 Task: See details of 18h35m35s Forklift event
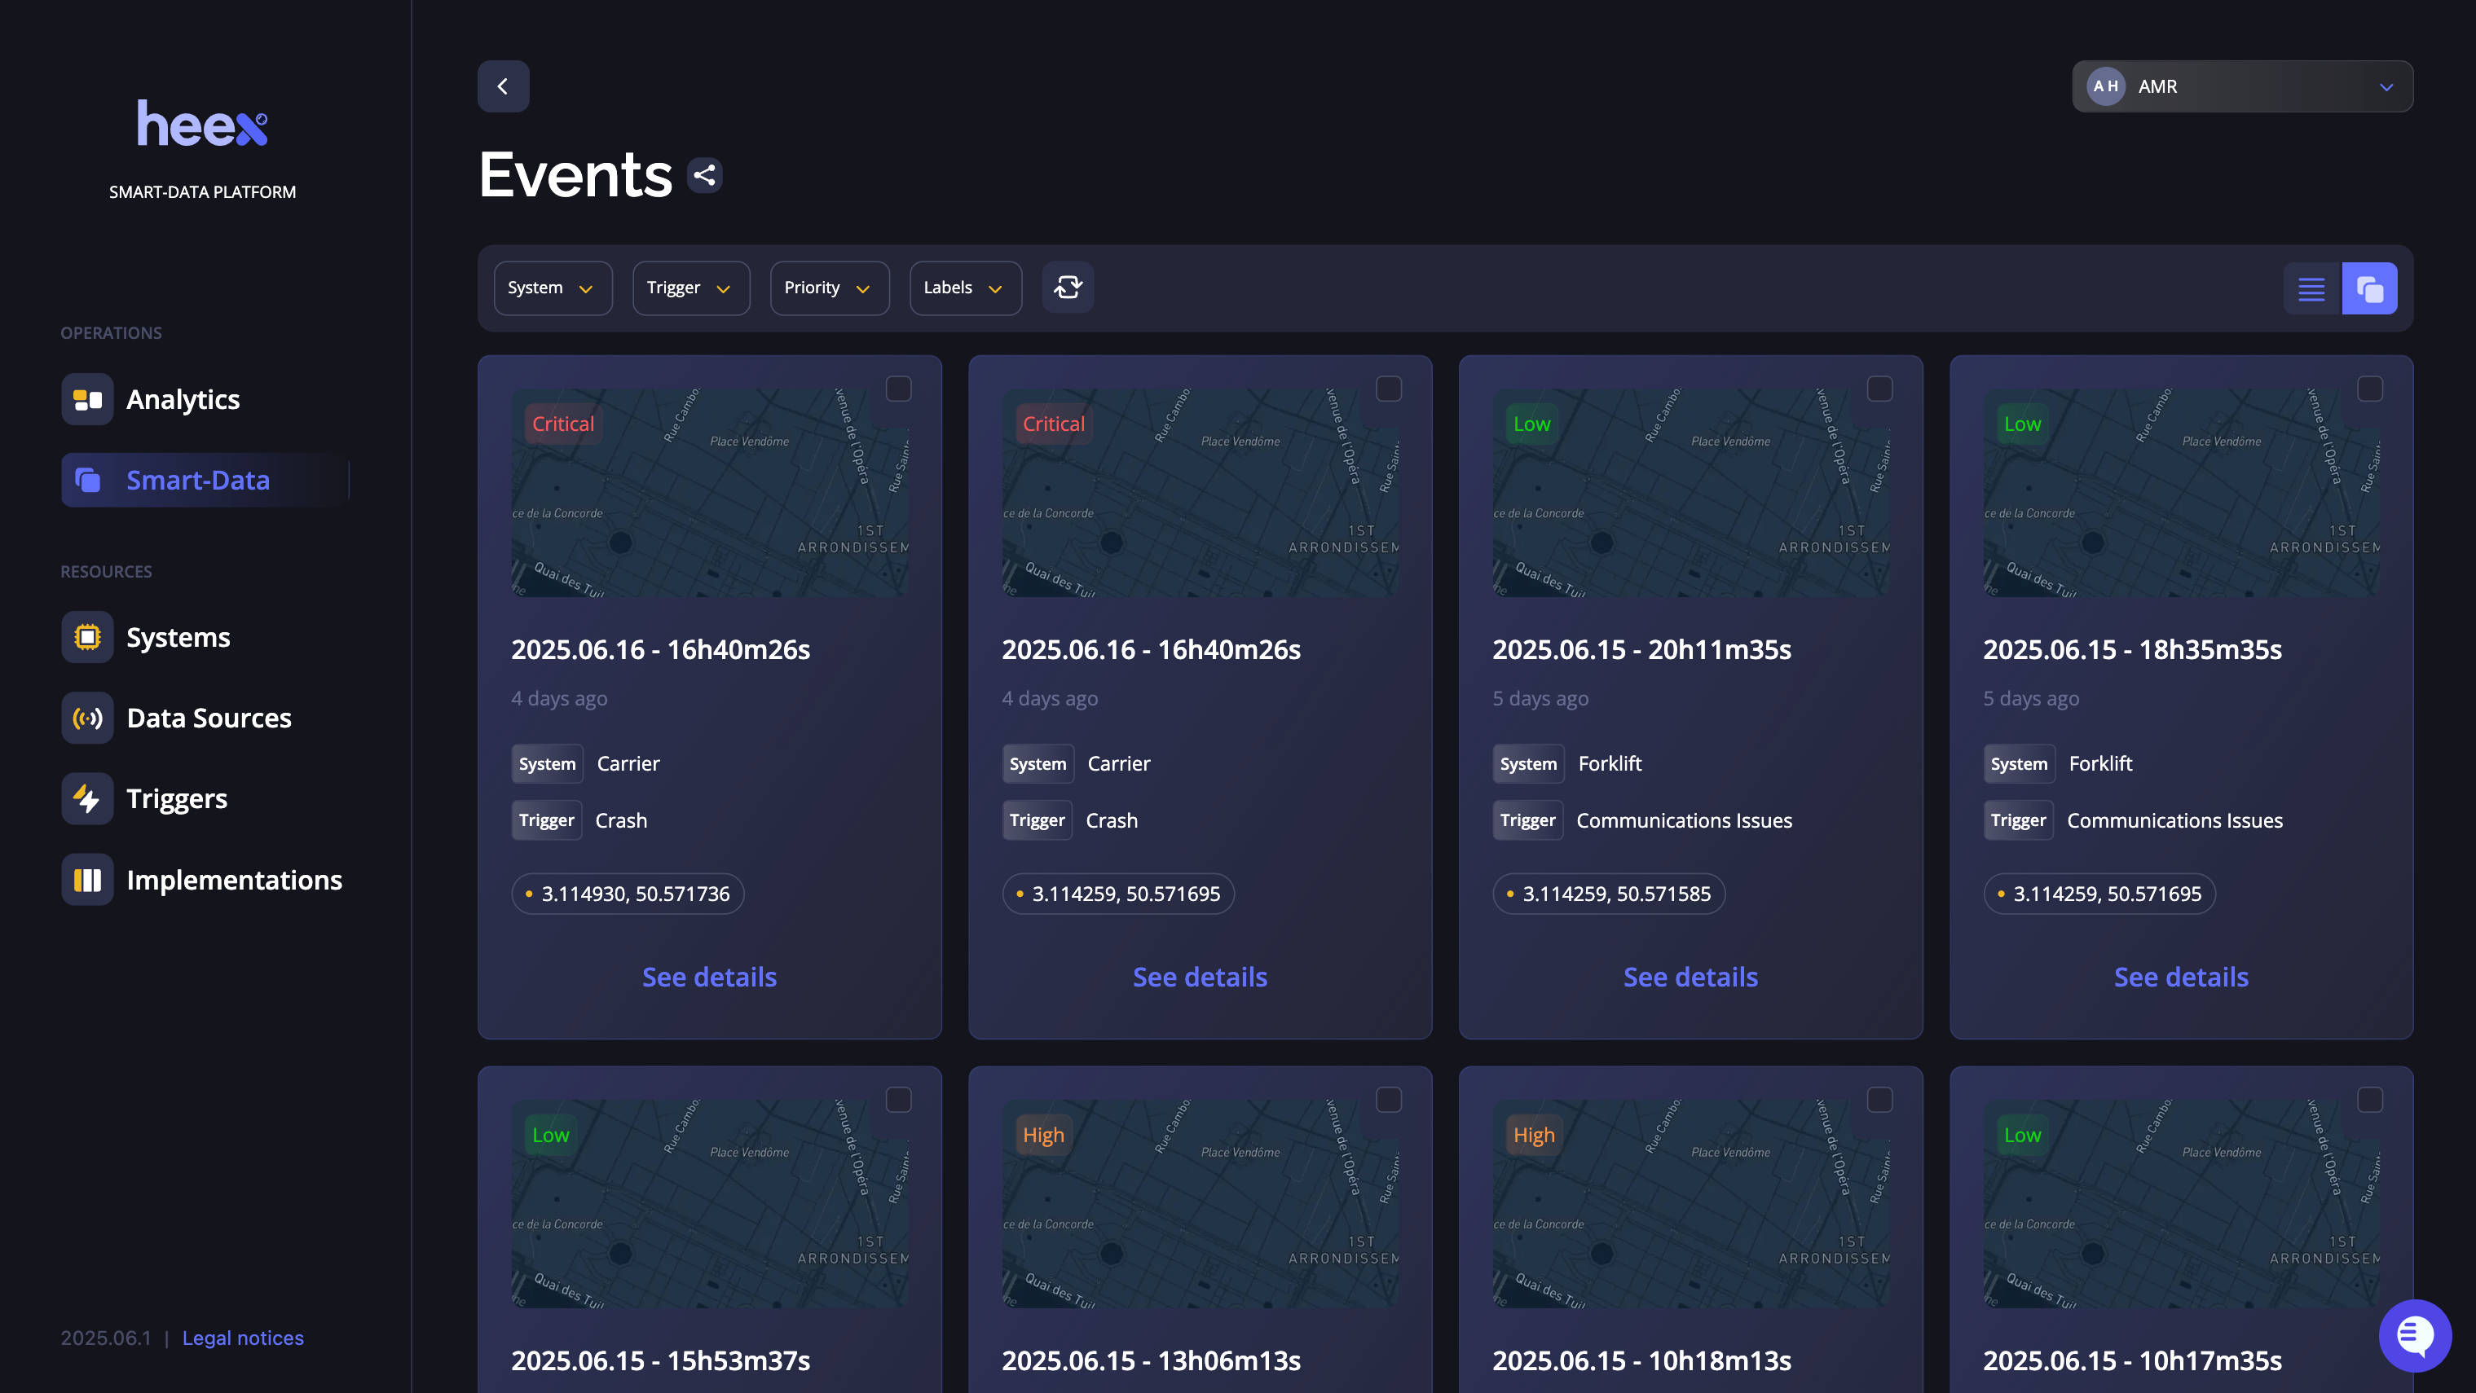(2181, 977)
